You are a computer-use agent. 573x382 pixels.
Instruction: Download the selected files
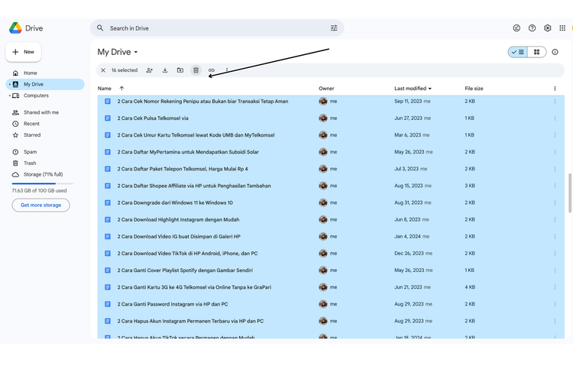point(164,70)
